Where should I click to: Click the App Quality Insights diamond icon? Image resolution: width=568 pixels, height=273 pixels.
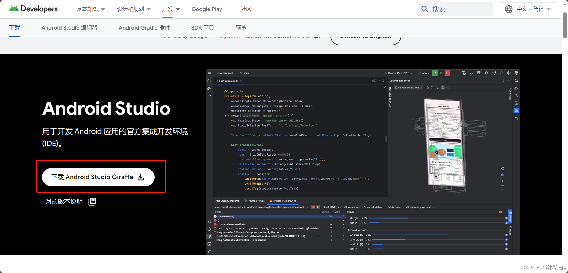pos(209,236)
